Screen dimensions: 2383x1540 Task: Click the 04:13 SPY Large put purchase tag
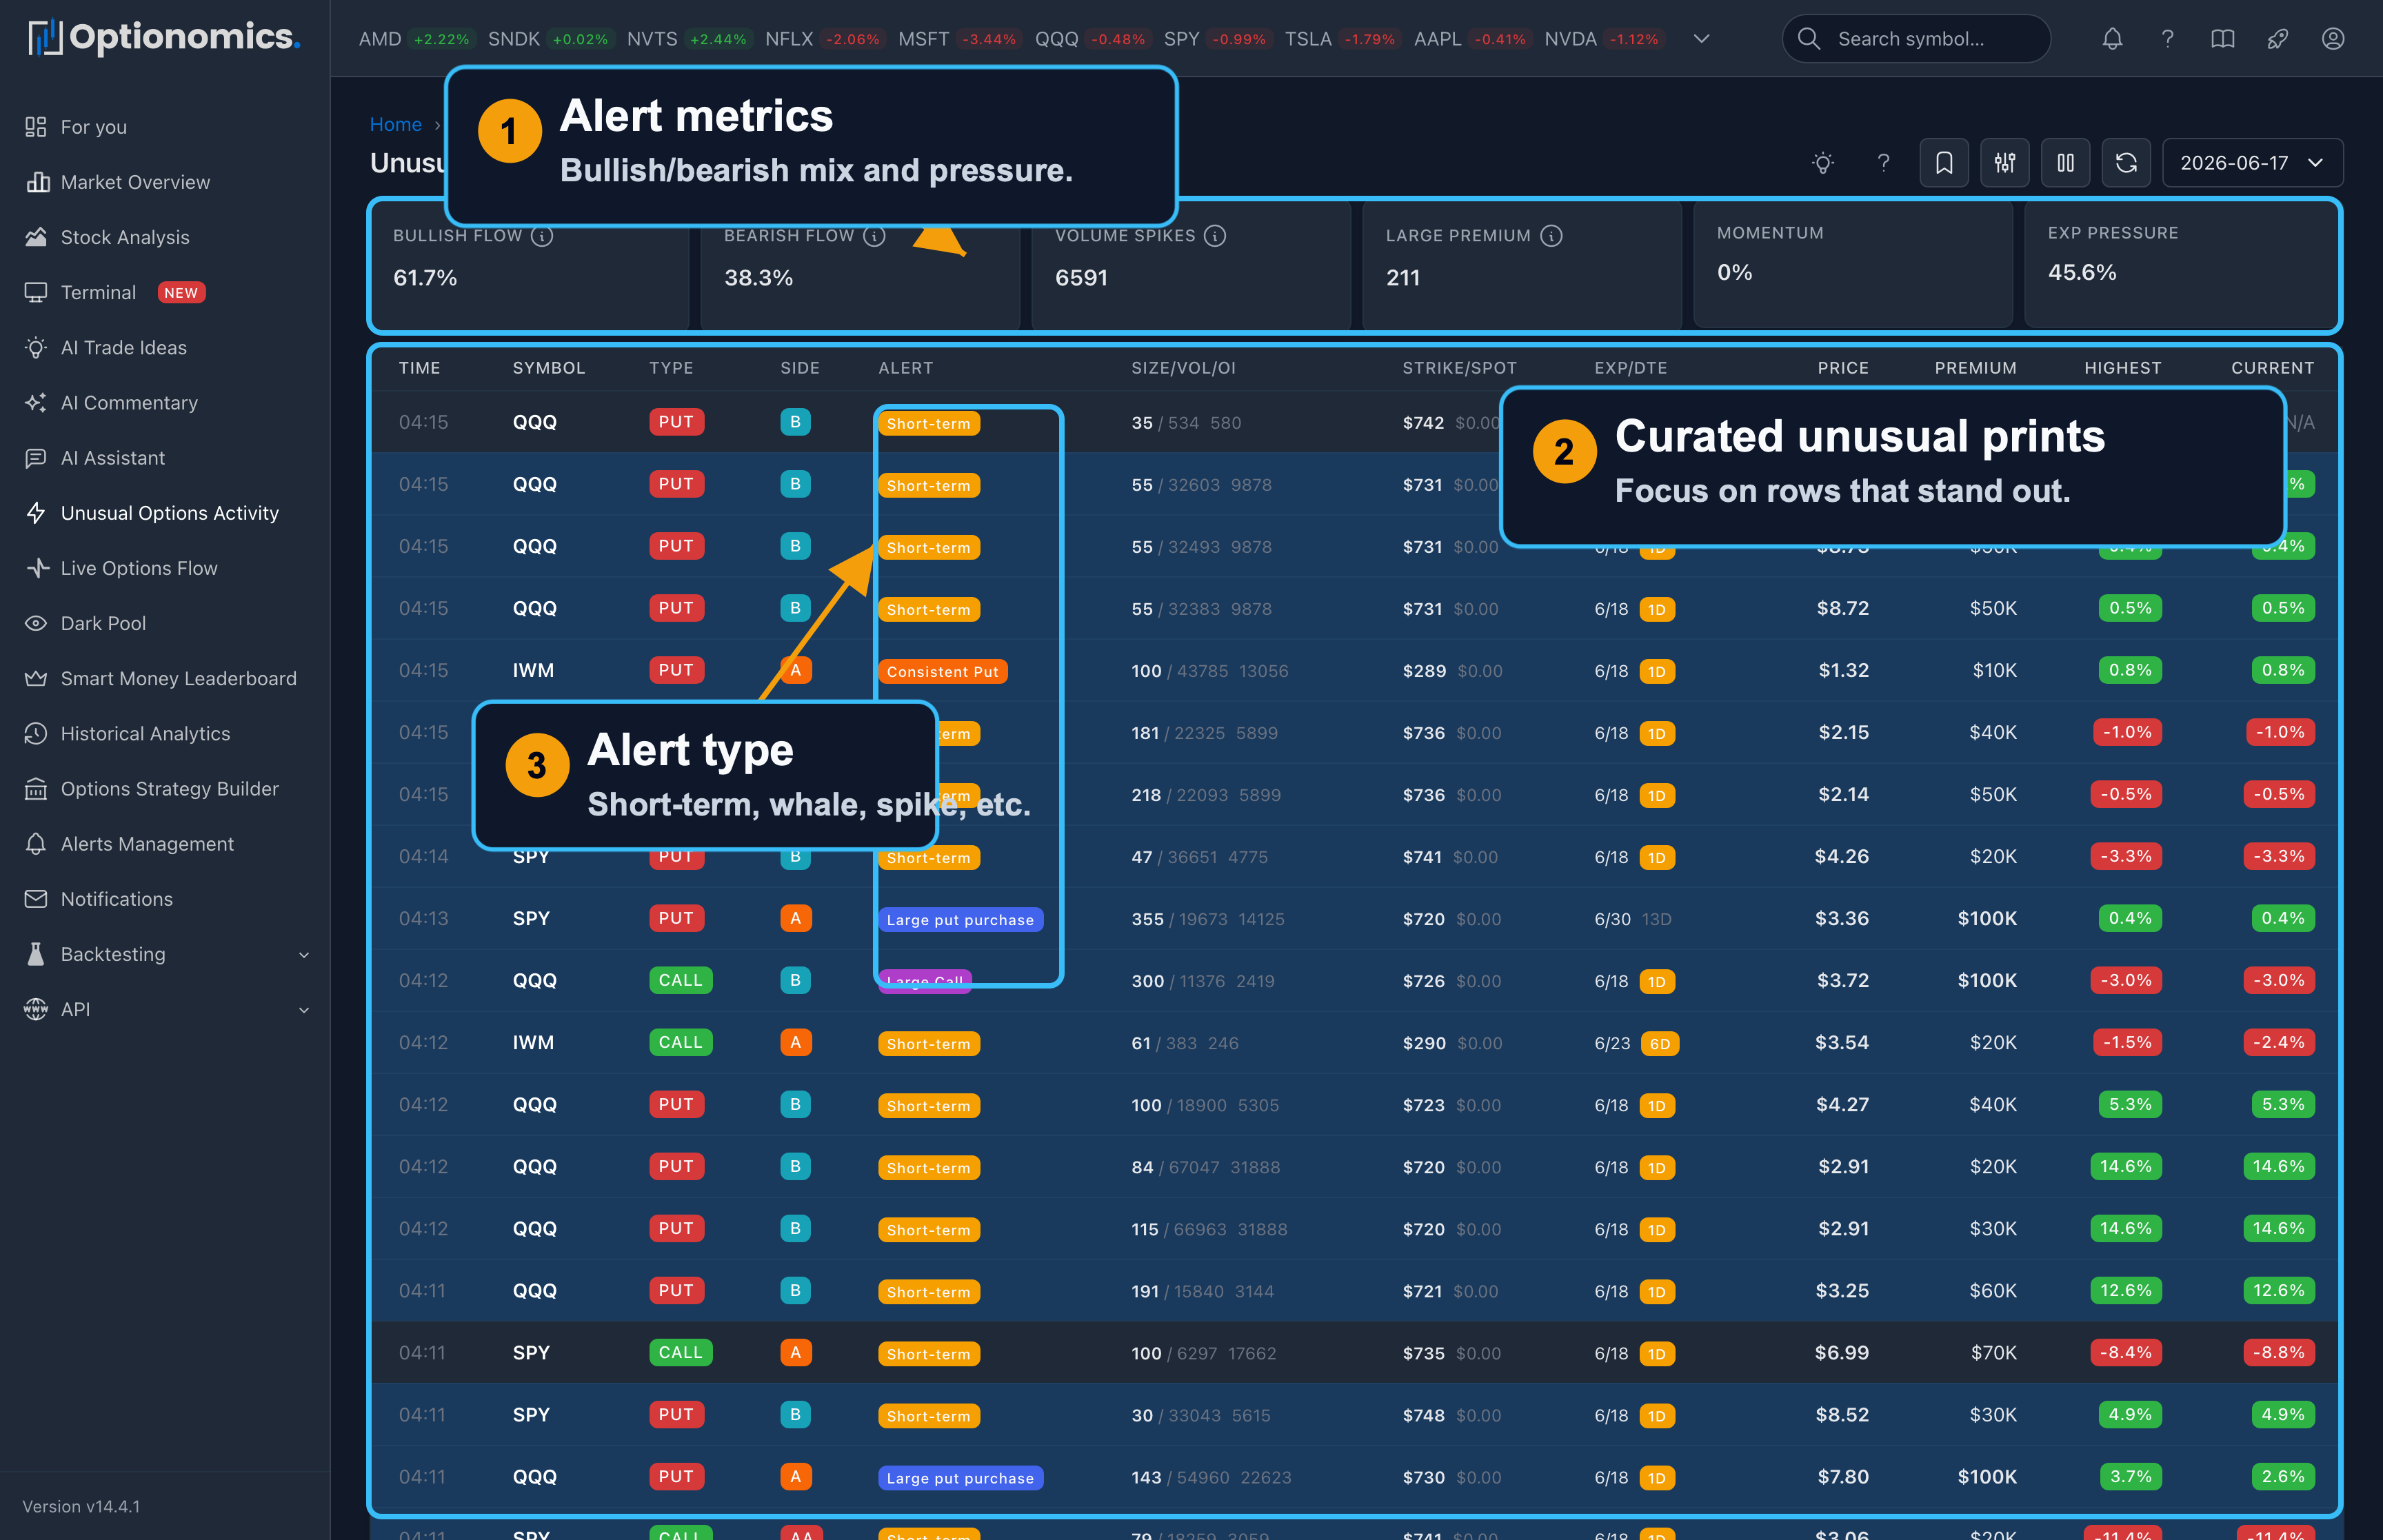coord(960,919)
